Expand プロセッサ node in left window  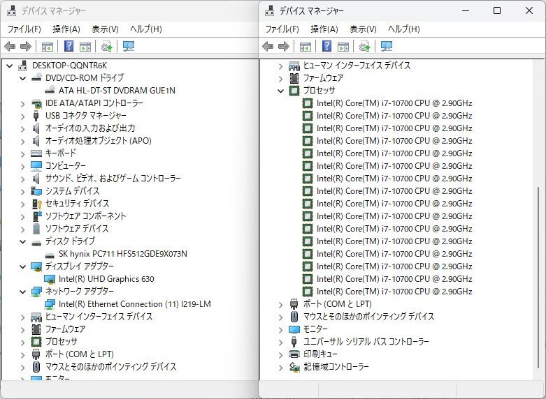(x=22, y=342)
